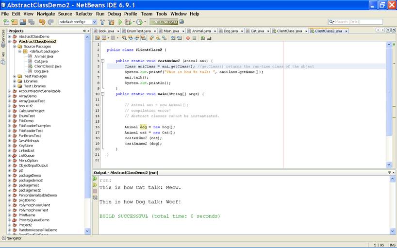Open the File menu

[x=5, y=14]
